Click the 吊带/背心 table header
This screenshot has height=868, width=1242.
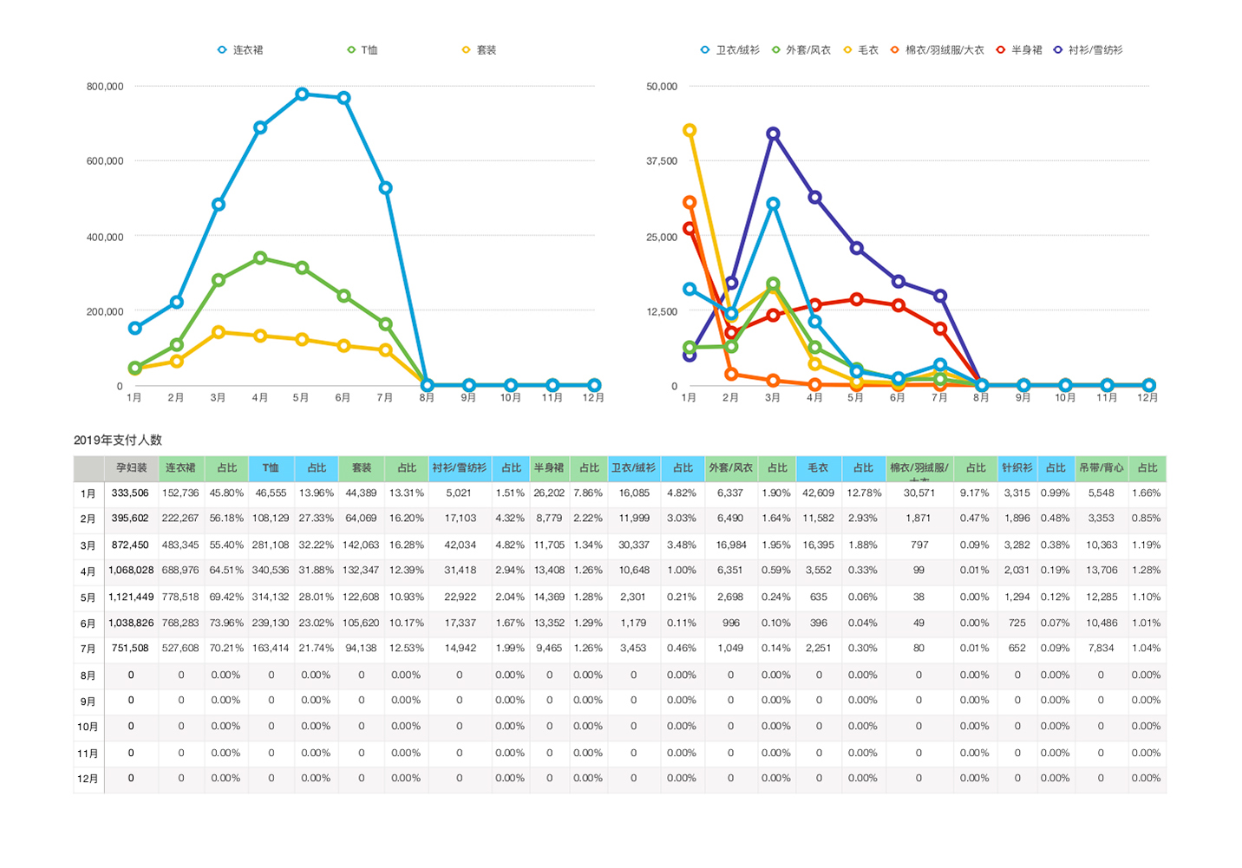[x=1101, y=468]
